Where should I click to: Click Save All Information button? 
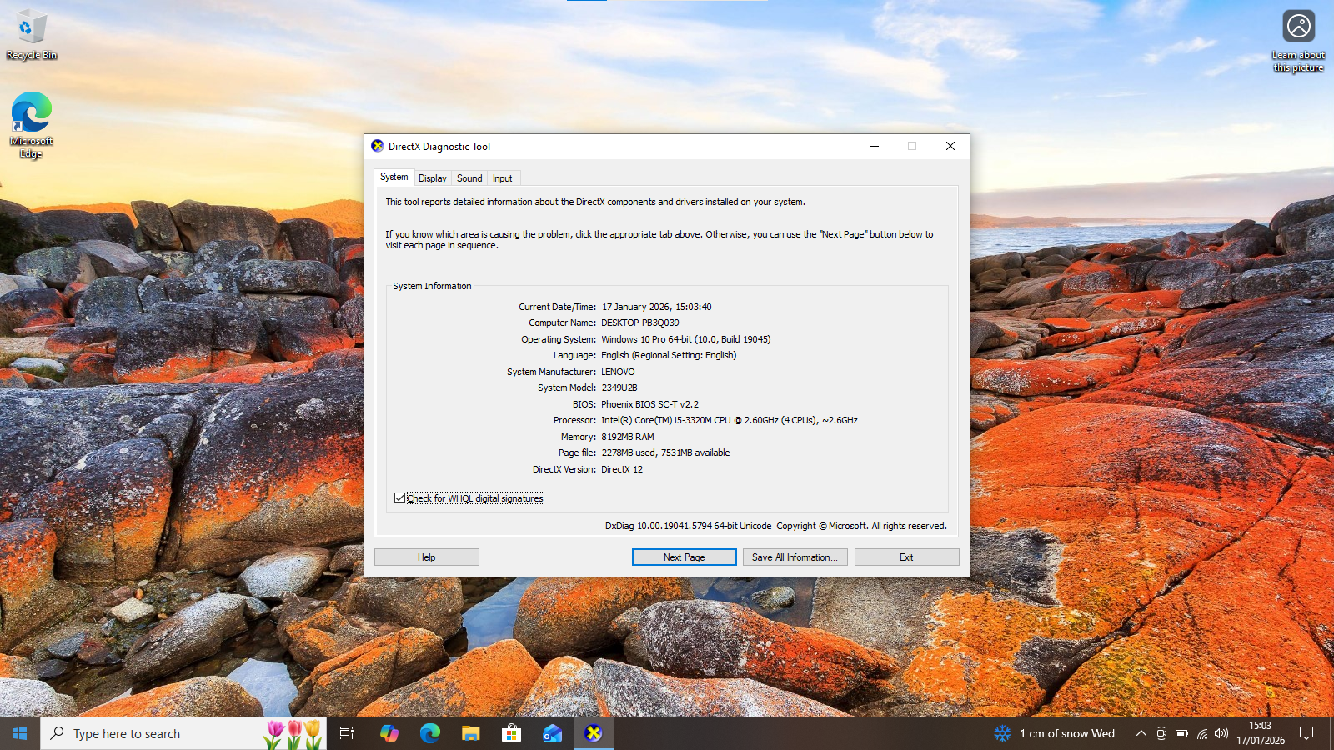point(795,557)
